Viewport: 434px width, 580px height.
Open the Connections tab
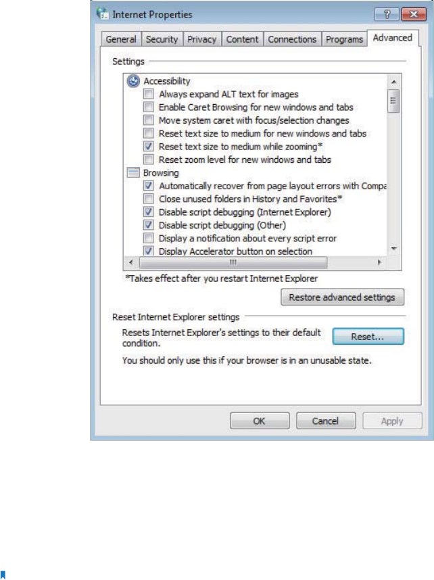click(x=292, y=39)
